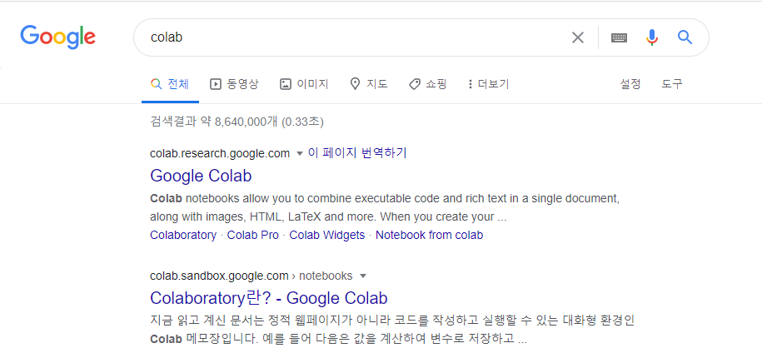This screenshot has height=363, width=762.
Task: Expand dropdown arrow next to colab.research.google.com
Action: [x=299, y=154]
